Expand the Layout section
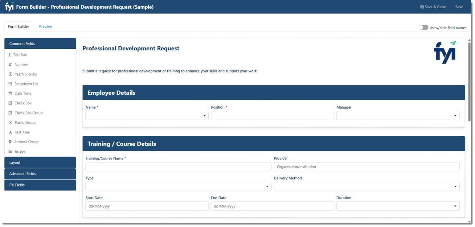The image size is (475, 227). 40,163
